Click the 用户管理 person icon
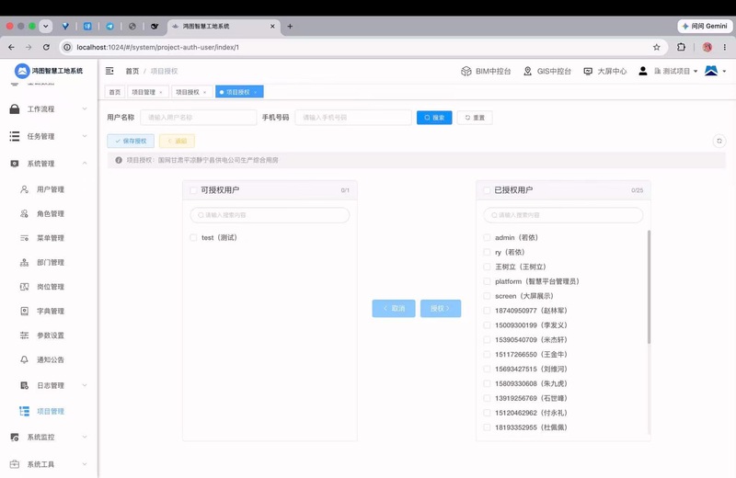Image resolution: width=736 pixels, height=478 pixels. pos(25,189)
